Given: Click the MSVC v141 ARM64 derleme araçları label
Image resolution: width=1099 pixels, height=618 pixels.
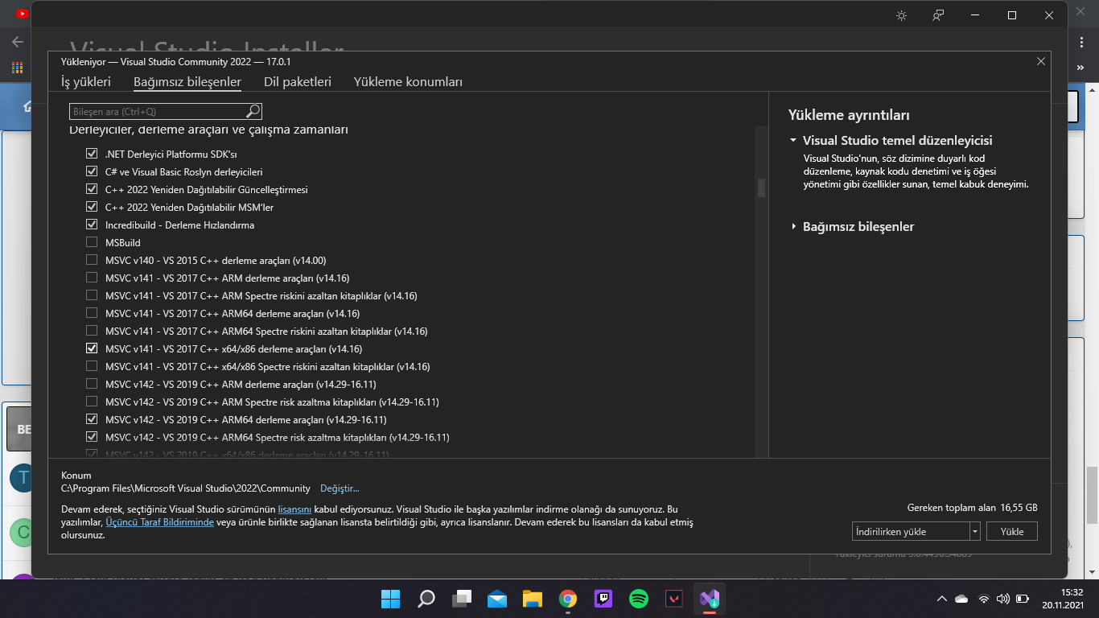Looking at the screenshot, I should (x=233, y=313).
